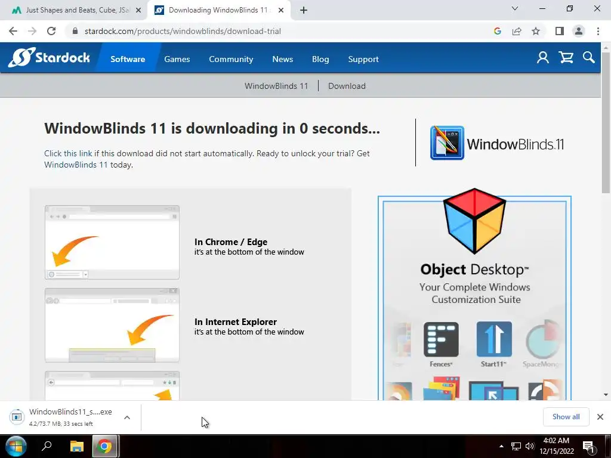Click the taskbar clock and date
The height and width of the screenshot is (458, 611).
tap(557, 446)
